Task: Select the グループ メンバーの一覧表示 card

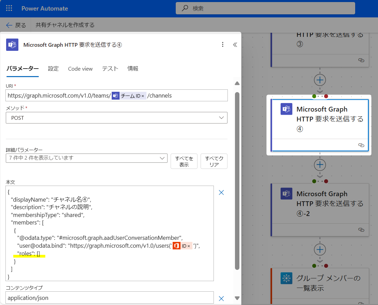Action: pyautogui.click(x=320, y=286)
